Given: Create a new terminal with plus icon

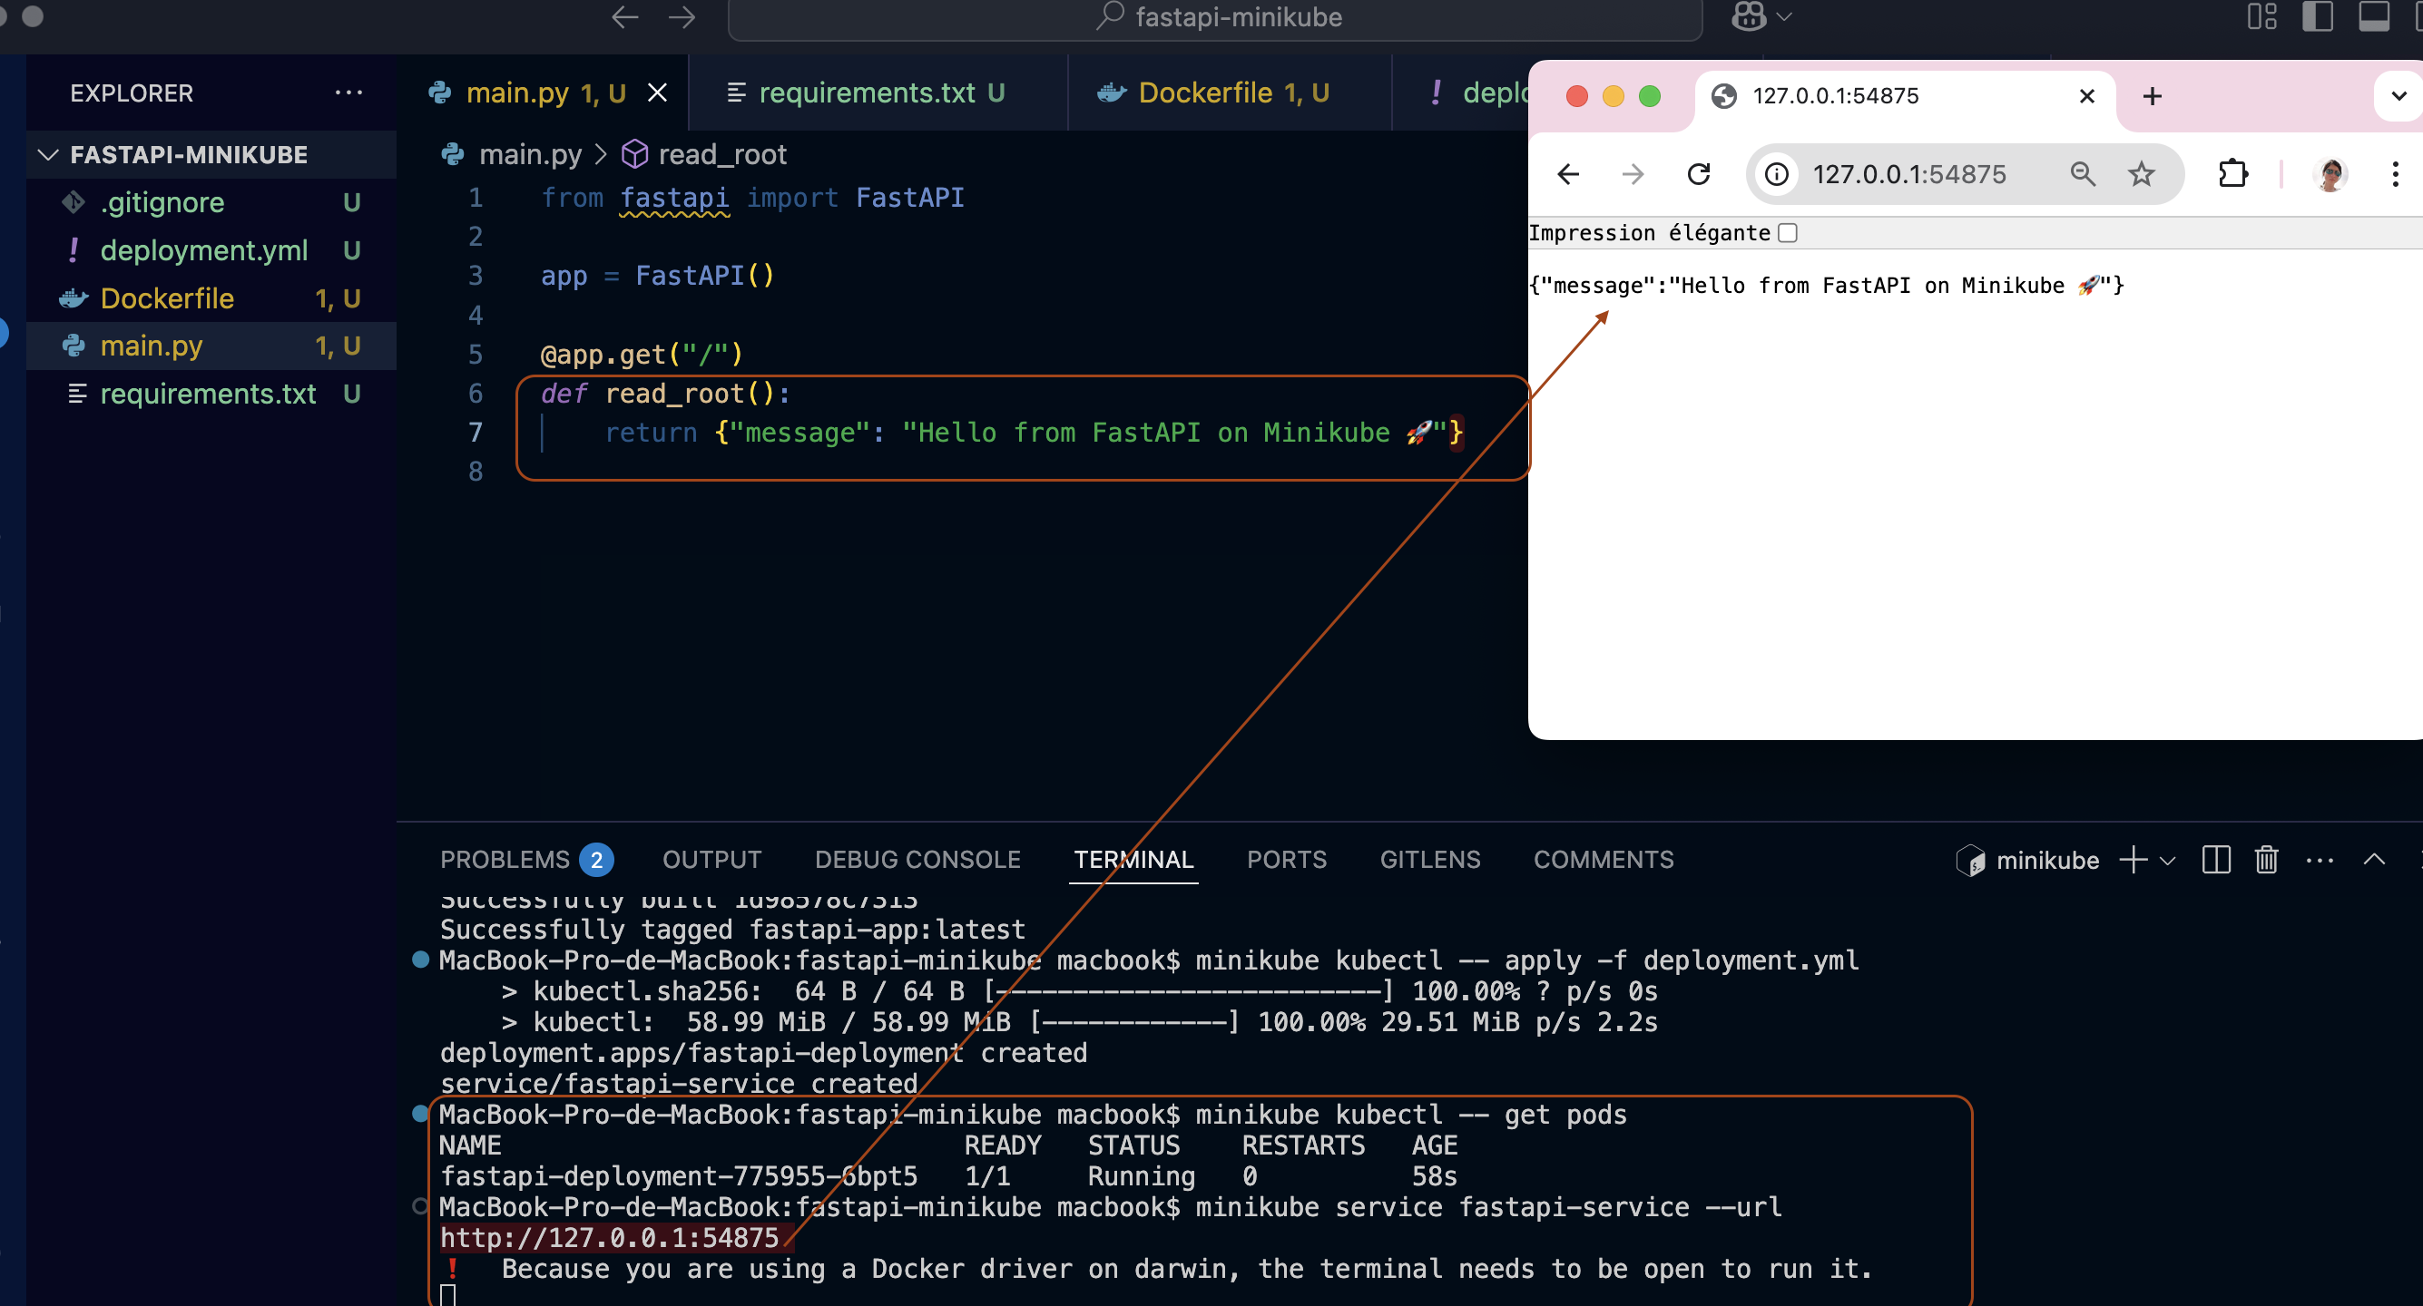Looking at the screenshot, I should click(x=2134, y=860).
